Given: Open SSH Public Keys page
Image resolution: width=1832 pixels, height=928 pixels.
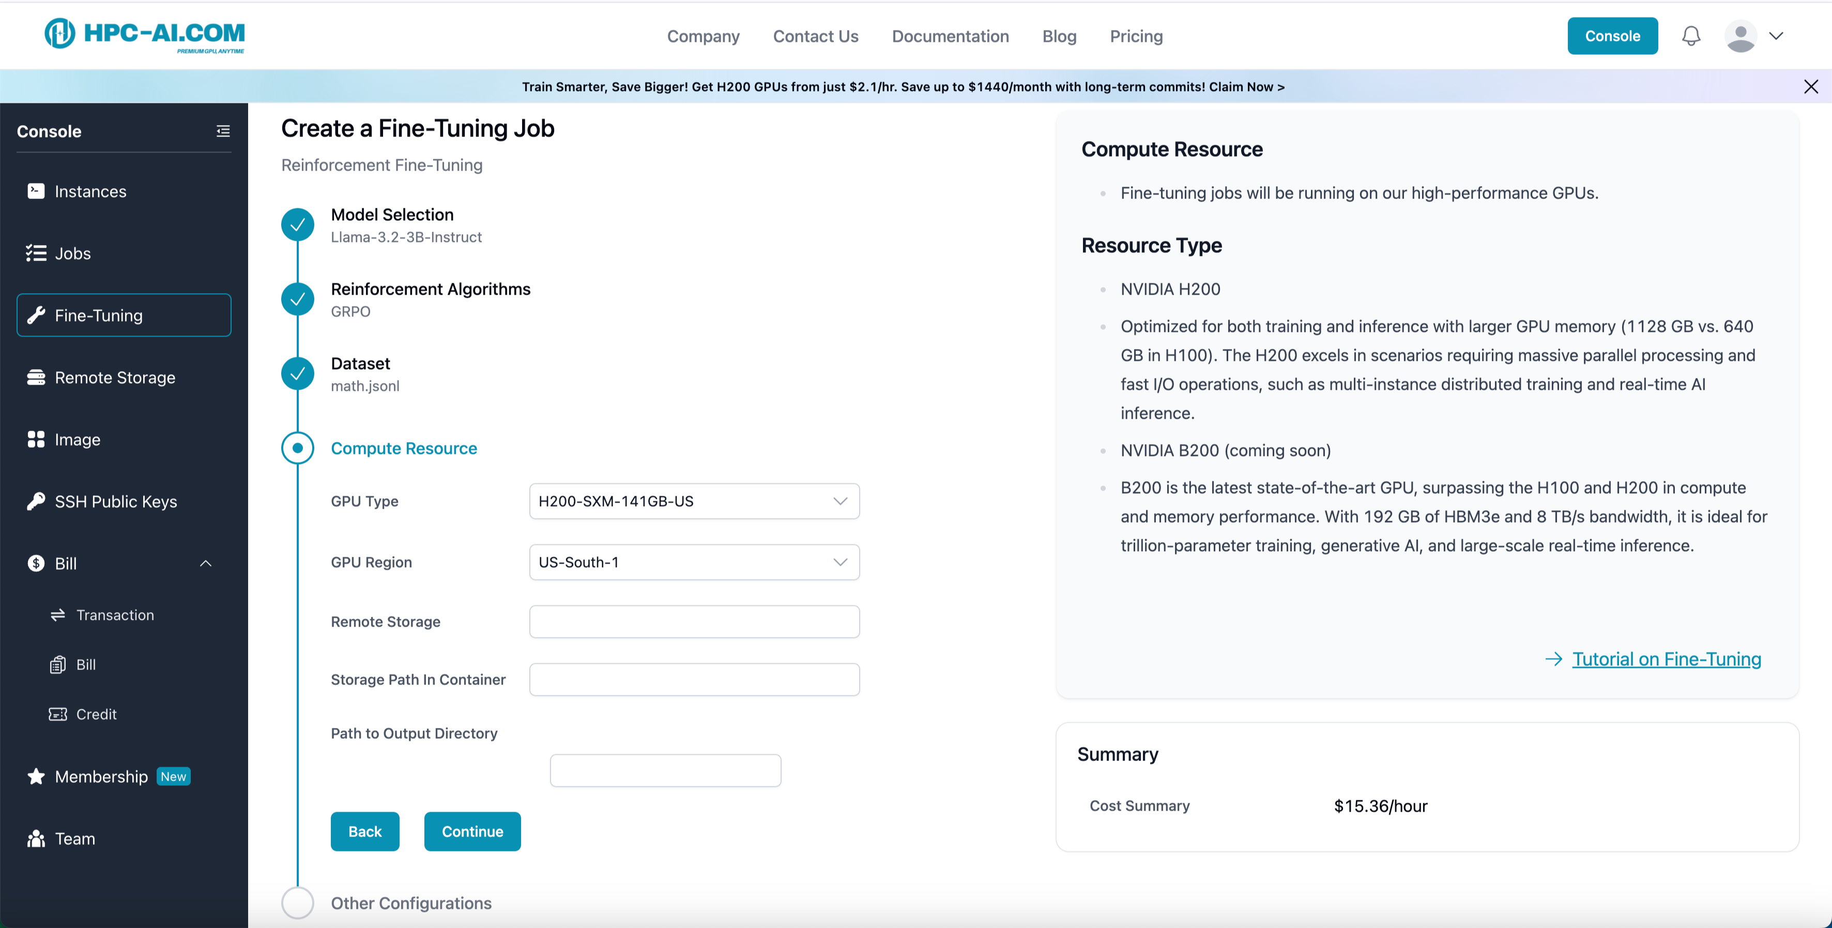Looking at the screenshot, I should (x=115, y=501).
